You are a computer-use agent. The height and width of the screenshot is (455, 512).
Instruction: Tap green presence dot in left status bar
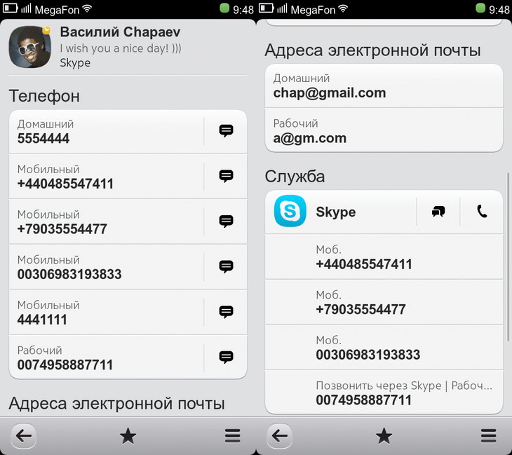224,8
